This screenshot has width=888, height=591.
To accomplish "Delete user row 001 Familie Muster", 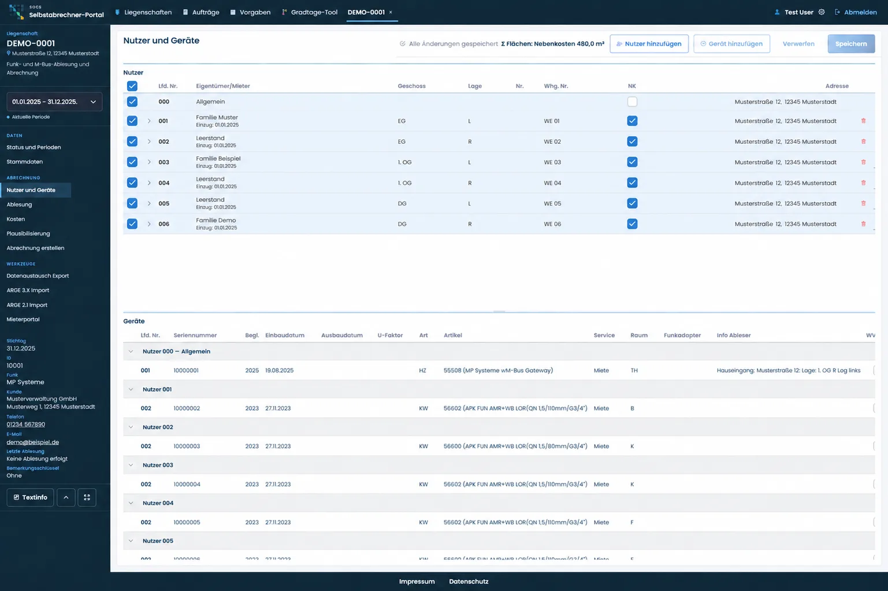I will coord(863,121).
